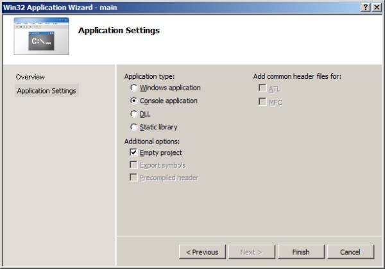Uncheck the Empty project checkbox
The image size is (385, 269).
(x=133, y=152)
